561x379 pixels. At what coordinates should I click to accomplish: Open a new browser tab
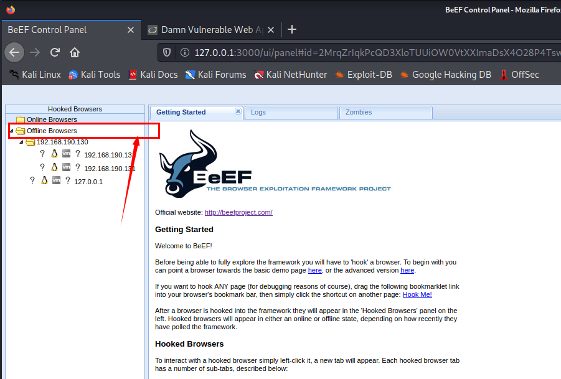click(292, 29)
